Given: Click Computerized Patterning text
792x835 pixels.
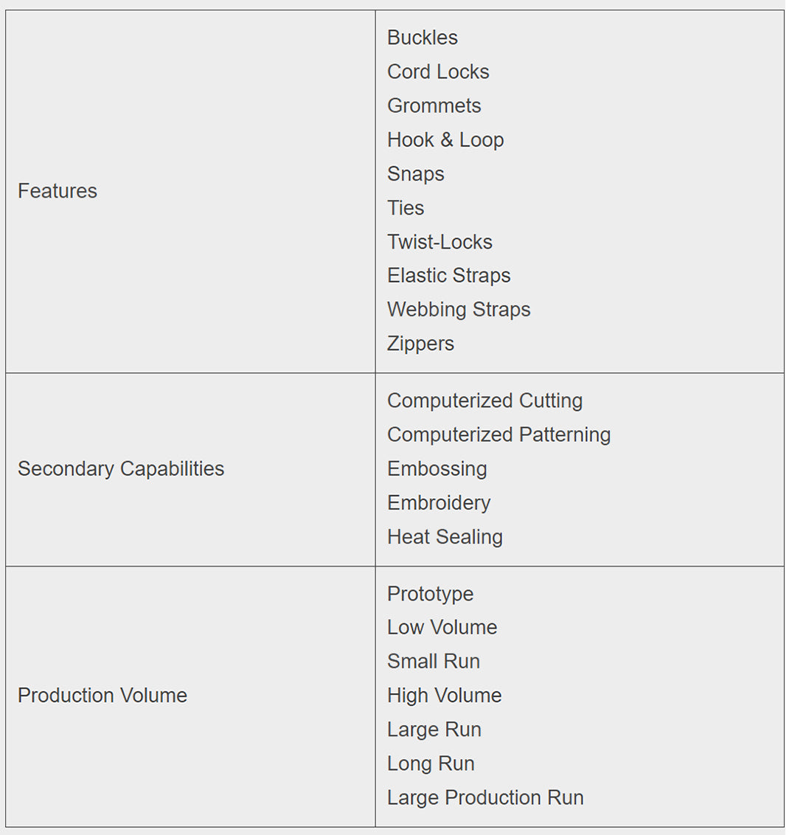Looking at the screenshot, I should tap(499, 434).
